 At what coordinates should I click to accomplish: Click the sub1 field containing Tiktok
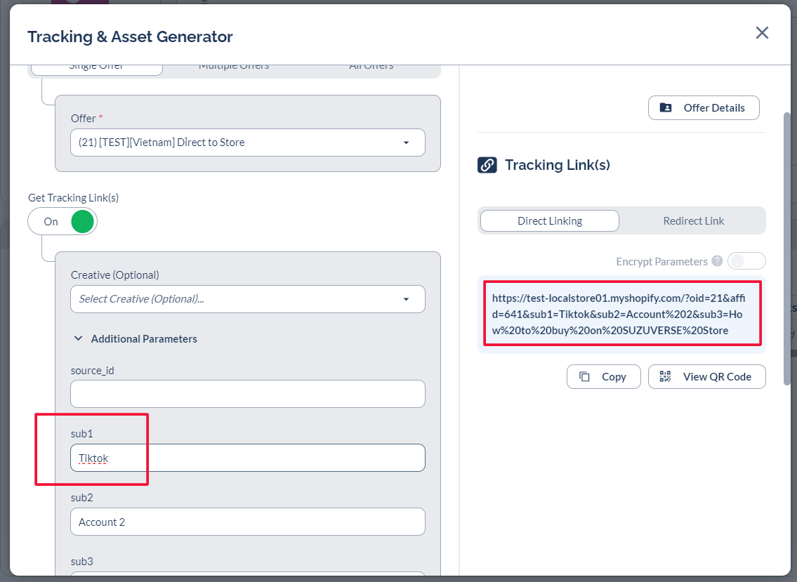[248, 458]
